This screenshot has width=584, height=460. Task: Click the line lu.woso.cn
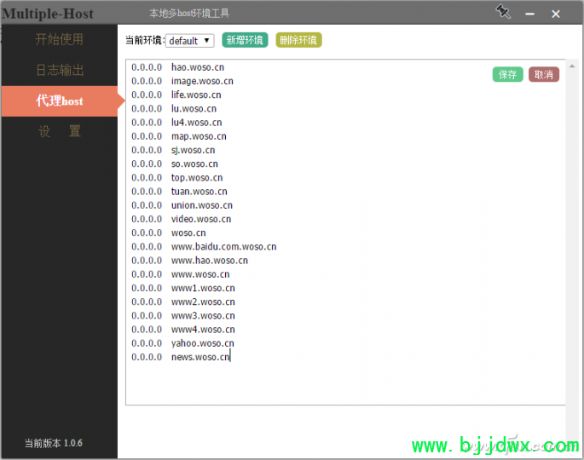(174, 109)
